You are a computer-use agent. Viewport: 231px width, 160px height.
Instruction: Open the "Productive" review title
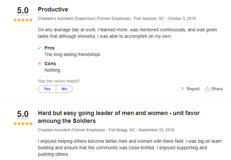click(53, 9)
